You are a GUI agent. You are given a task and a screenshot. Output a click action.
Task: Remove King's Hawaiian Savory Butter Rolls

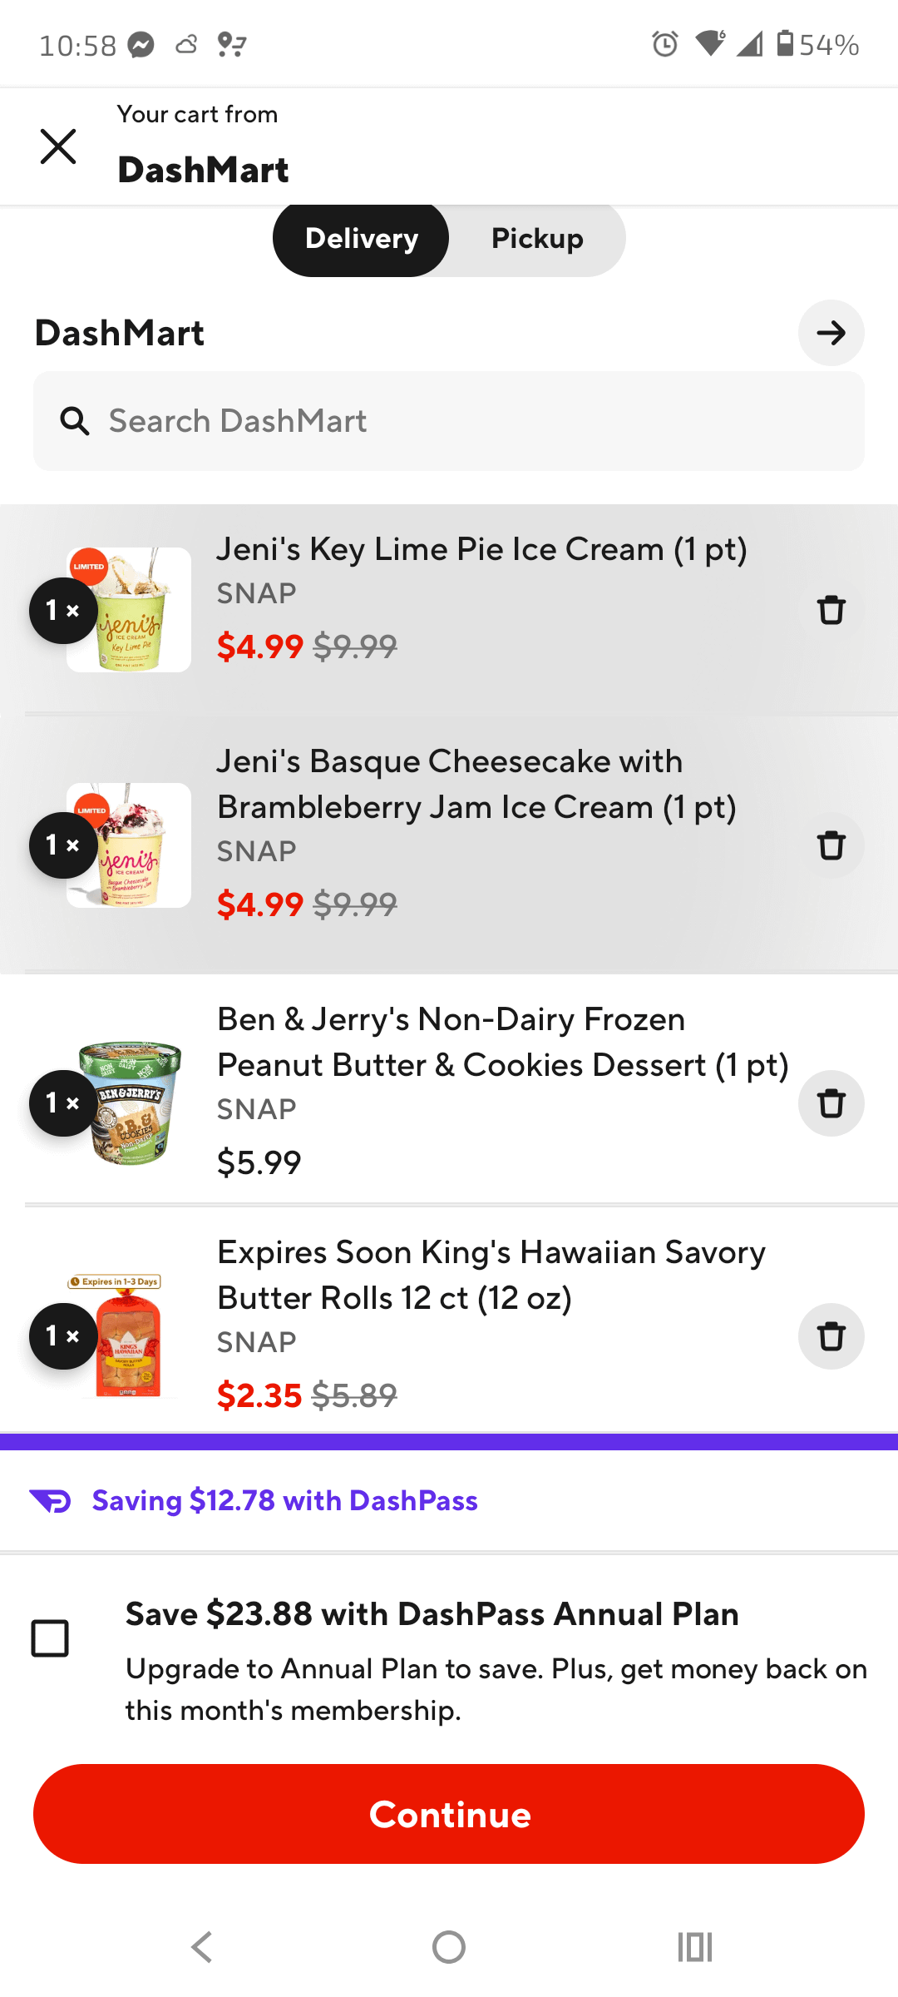coord(831,1336)
